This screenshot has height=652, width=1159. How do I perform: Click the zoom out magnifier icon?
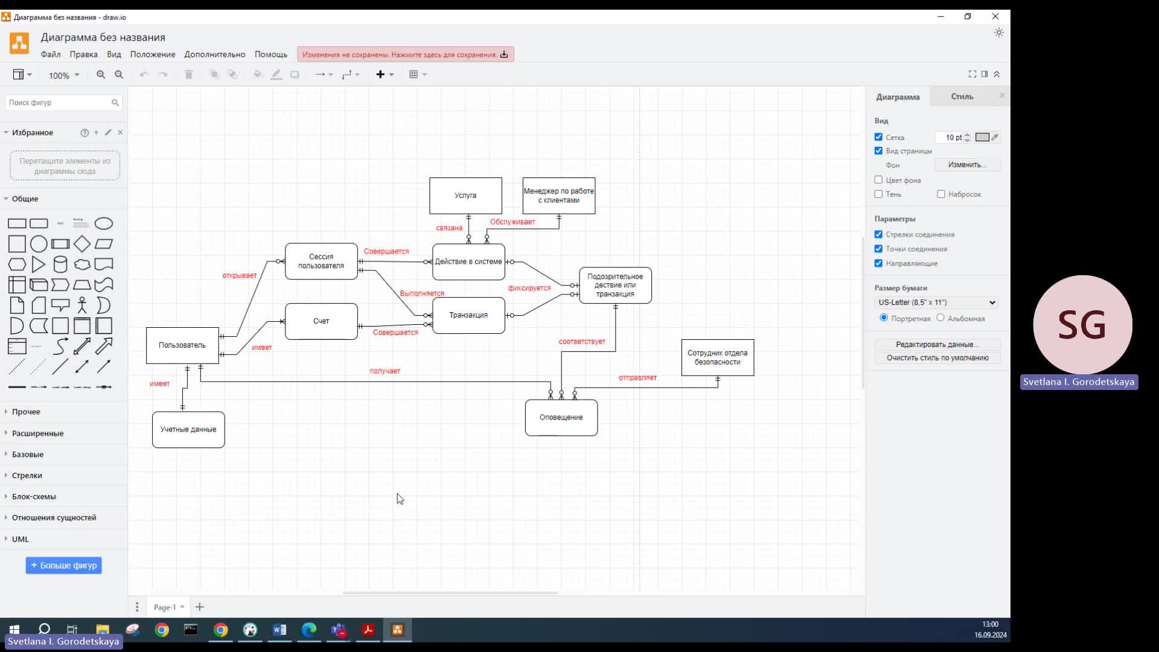pyautogui.click(x=119, y=75)
